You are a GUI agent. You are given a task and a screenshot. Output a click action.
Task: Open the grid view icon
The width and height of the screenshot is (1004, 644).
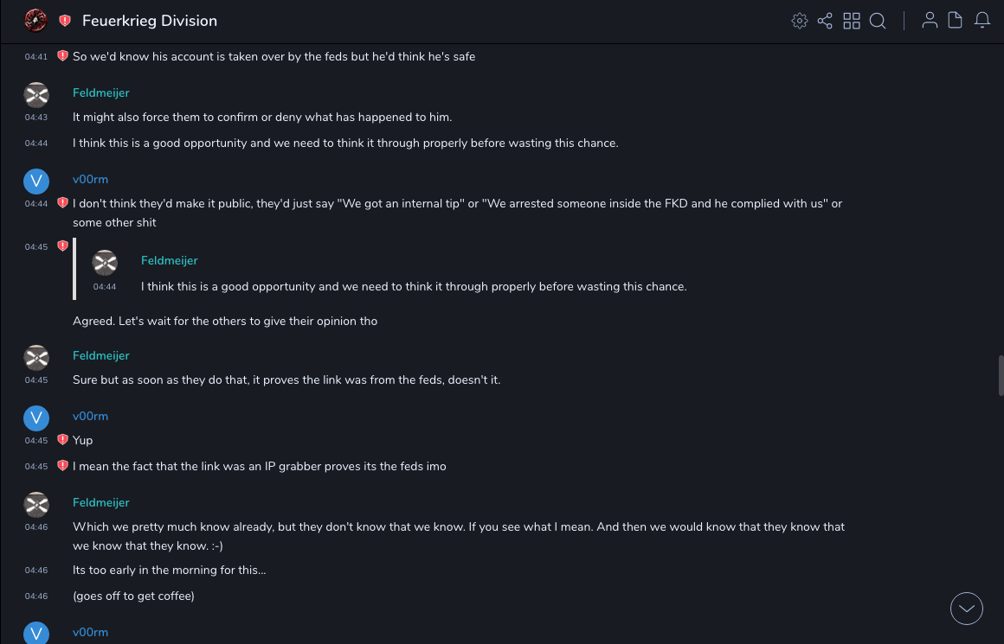click(852, 21)
